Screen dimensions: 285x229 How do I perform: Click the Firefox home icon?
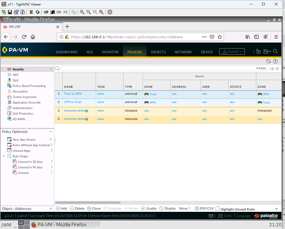[x=33, y=37]
